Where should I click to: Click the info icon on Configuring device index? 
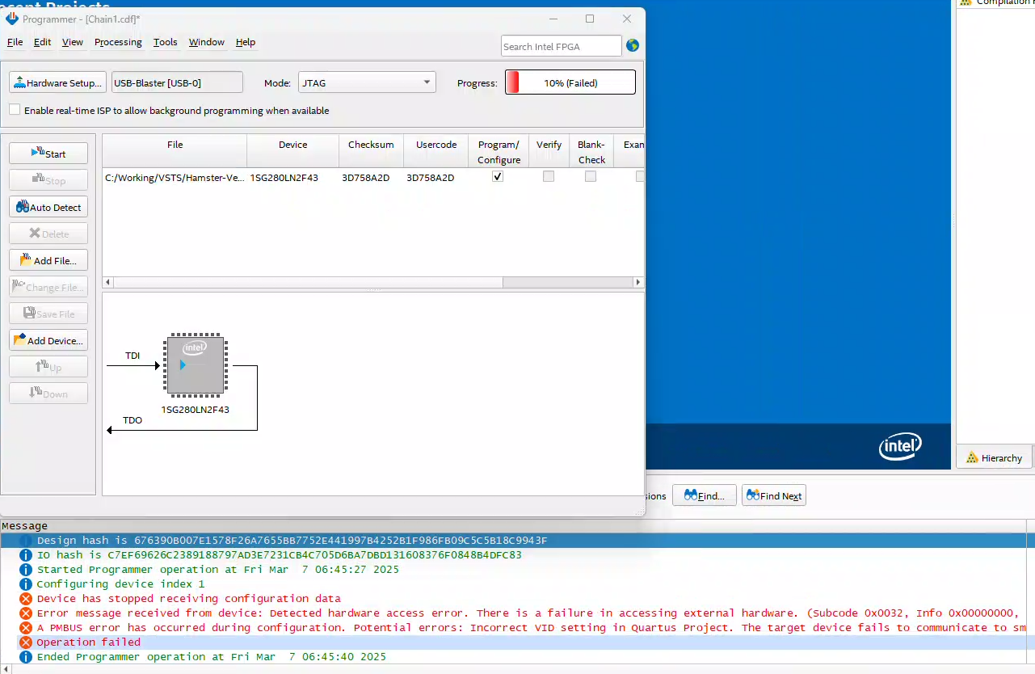25,584
